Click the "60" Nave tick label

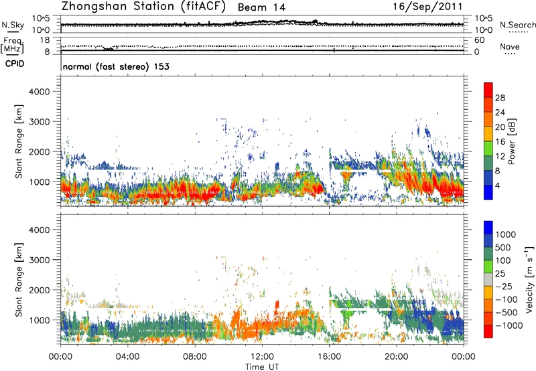click(479, 40)
